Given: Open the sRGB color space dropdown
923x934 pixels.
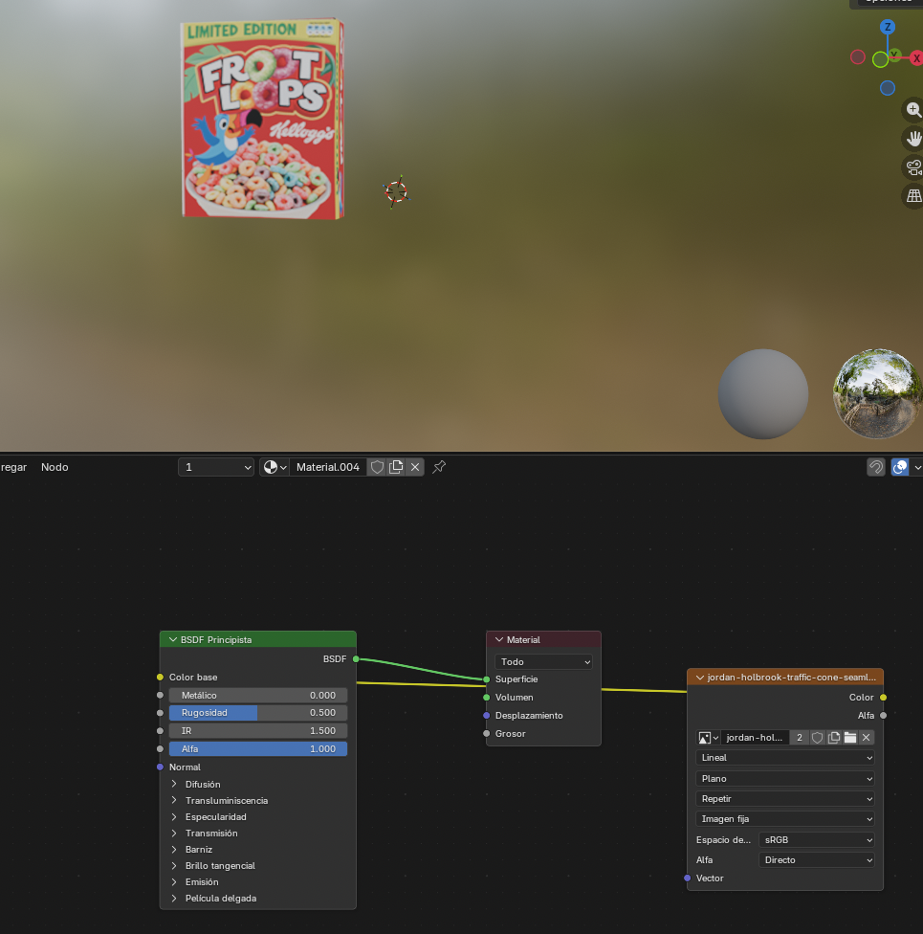Looking at the screenshot, I should pyautogui.click(x=816, y=839).
